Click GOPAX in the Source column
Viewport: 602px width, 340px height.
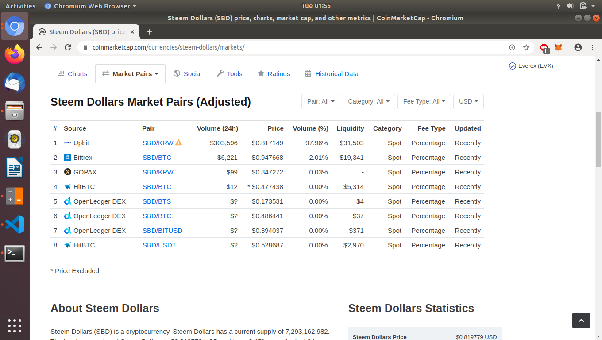[85, 172]
